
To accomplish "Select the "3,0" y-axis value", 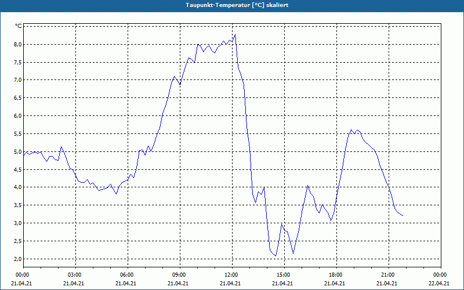I will point(18,223).
